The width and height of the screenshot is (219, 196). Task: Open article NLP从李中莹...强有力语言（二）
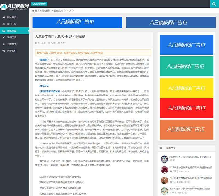[x=191, y=180]
